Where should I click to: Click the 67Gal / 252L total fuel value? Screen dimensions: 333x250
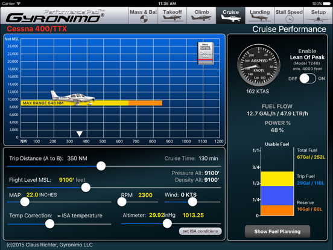pyautogui.click(x=311, y=157)
